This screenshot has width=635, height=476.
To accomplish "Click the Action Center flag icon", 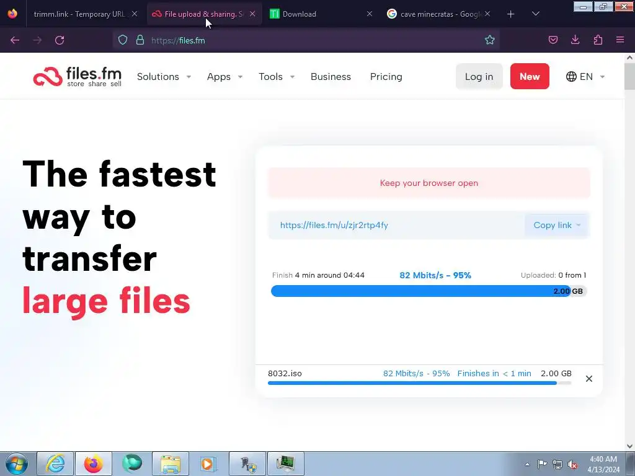I will tap(542, 464).
